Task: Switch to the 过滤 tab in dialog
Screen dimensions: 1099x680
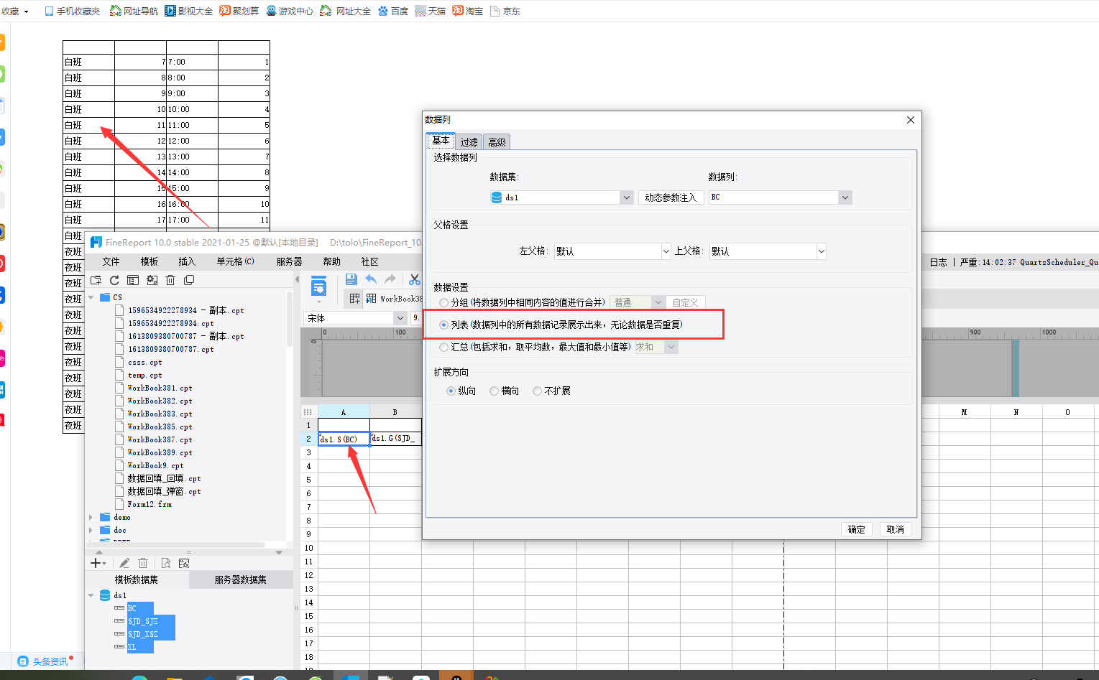Action: tap(469, 142)
